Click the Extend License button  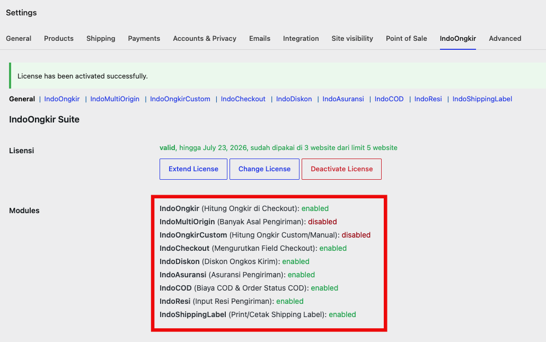(x=193, y=169)
